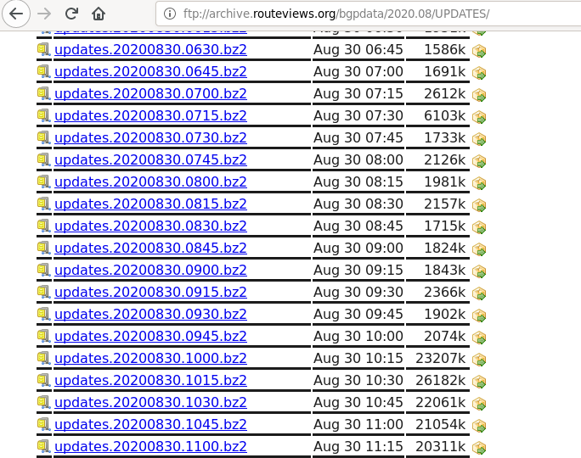Screen dimensions: 581x458
Task: Reload the current page
Action: point(71,14)
